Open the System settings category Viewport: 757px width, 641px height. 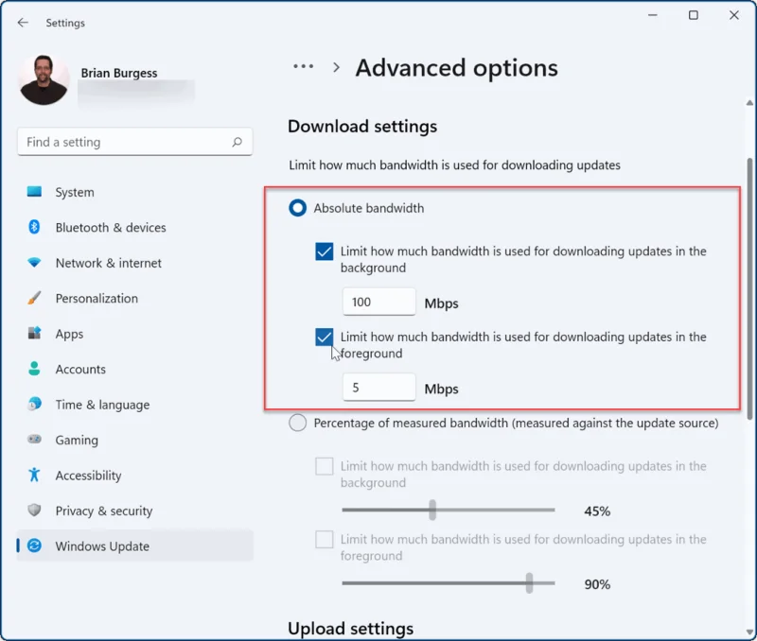[x=134, y=192]
